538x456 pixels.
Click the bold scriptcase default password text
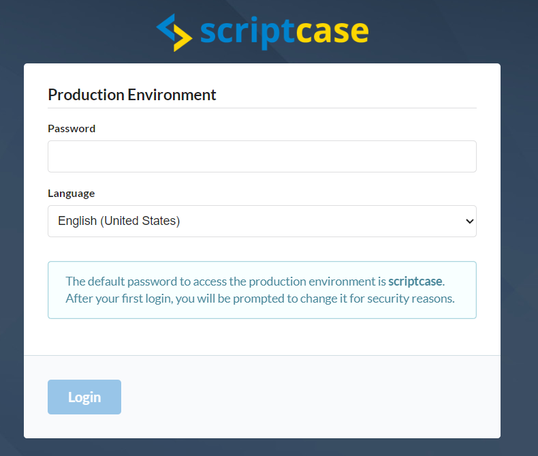(x=415, y=282)
